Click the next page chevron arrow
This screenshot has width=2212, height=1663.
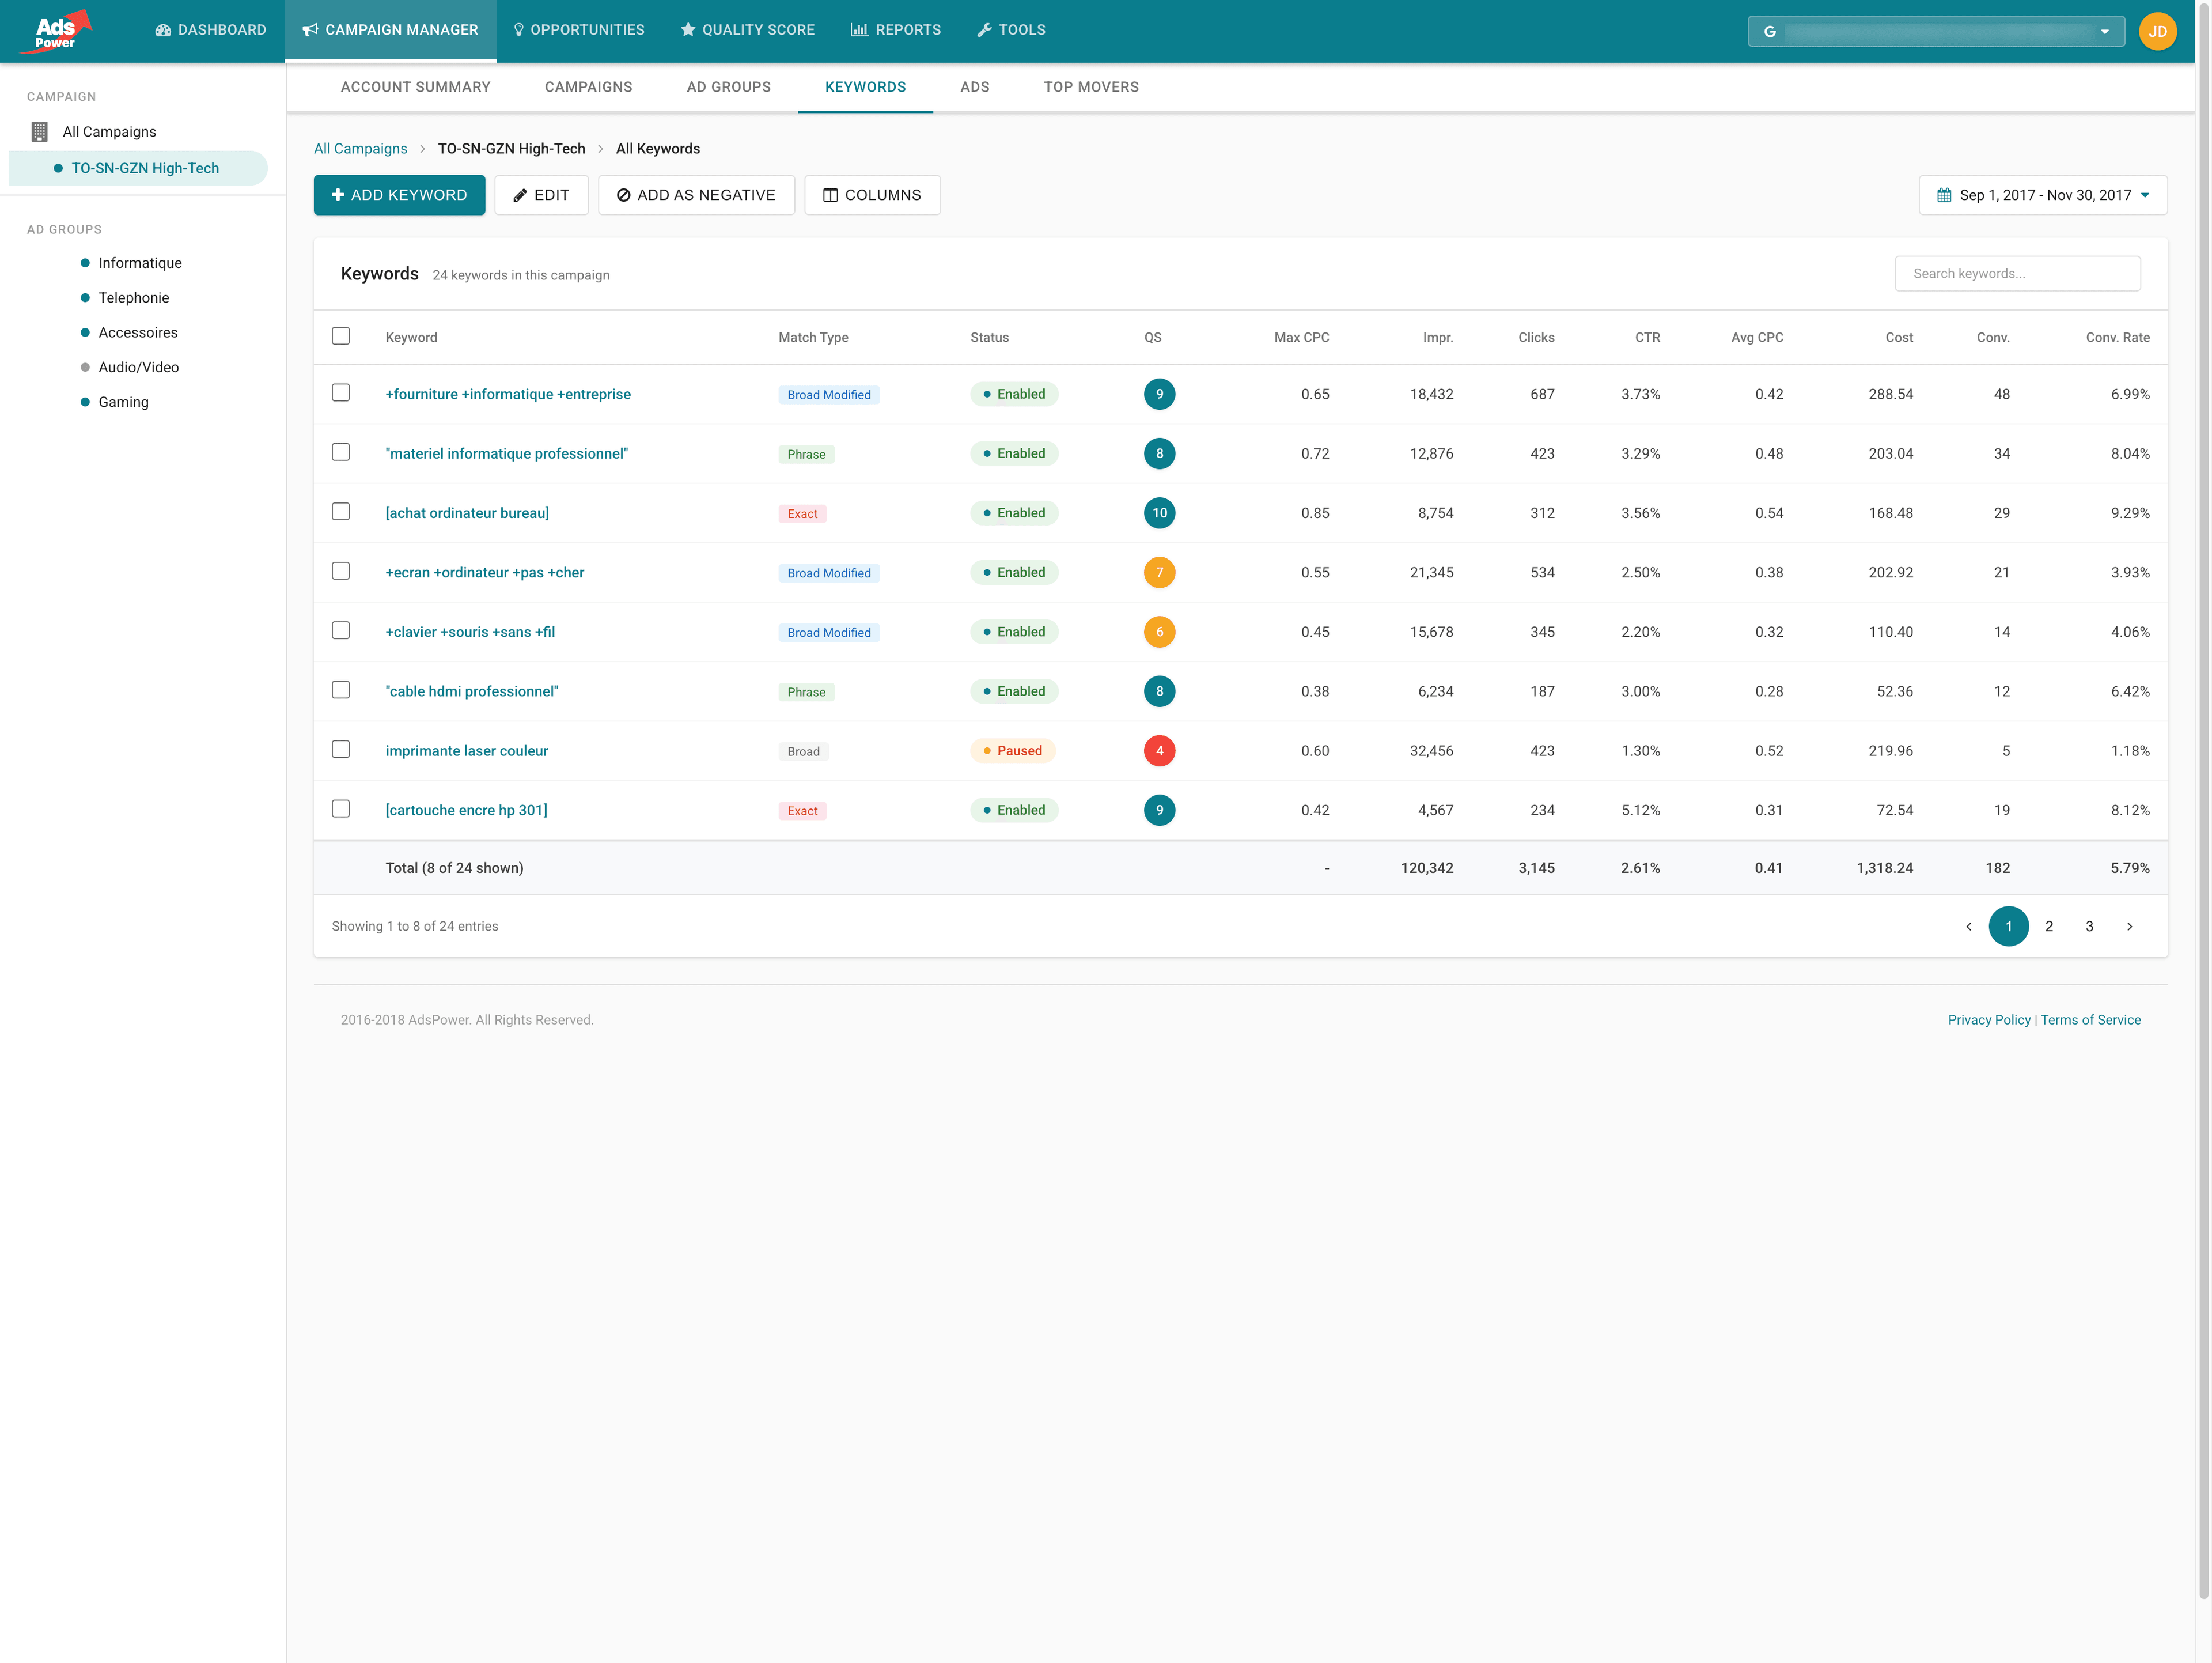click(2129, 925)
